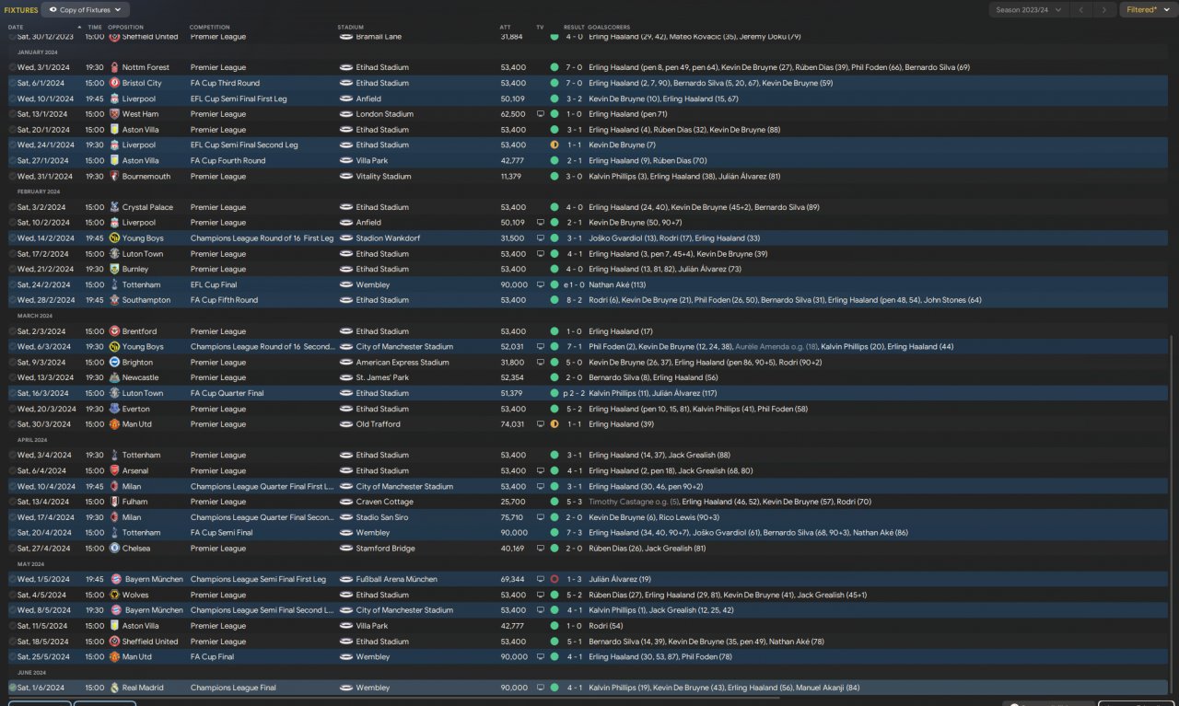The height and width of the screenshot is (706, 1179).
Task: Click the TV icon on the Real Madrid row
Action: click(541, 688)
